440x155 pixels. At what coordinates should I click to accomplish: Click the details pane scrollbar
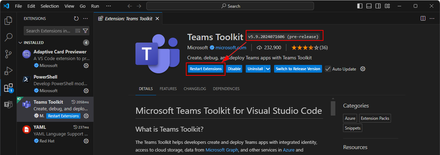pyautogui.click(x=333, y=108)
